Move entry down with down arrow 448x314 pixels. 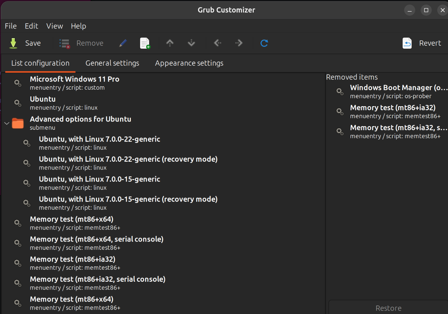pos(191,43)
